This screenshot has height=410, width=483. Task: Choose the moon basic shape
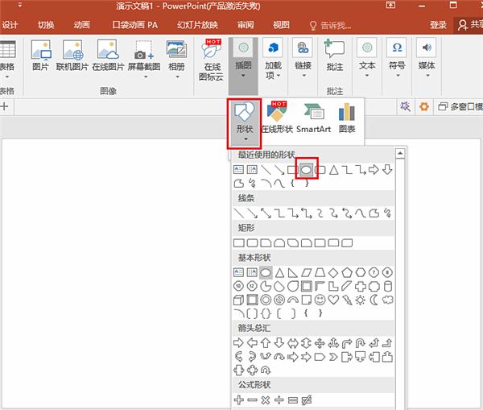pyautogui.click(x=374, y=300)
